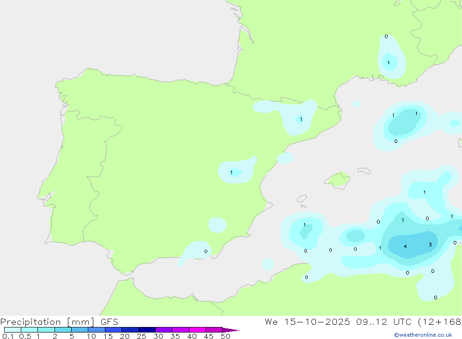
Task: Select the legend swatch between 30 and 35
Action: 164,330
